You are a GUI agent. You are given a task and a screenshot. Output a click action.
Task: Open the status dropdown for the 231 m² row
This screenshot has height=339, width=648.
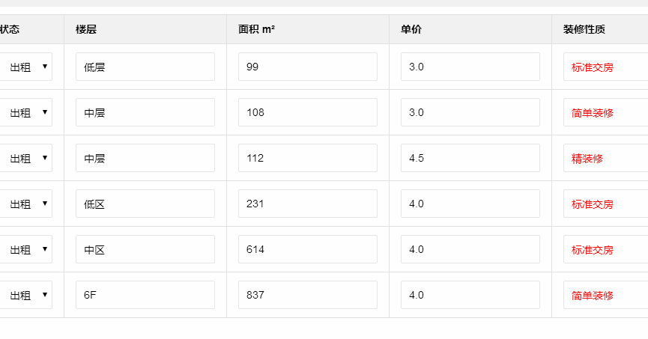point(26,204)
